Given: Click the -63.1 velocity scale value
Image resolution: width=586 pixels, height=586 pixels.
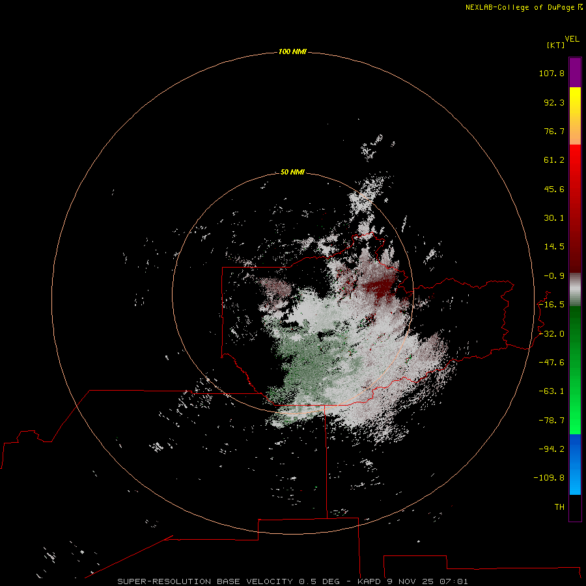Looking at the screenshot, I should [551, 391].
